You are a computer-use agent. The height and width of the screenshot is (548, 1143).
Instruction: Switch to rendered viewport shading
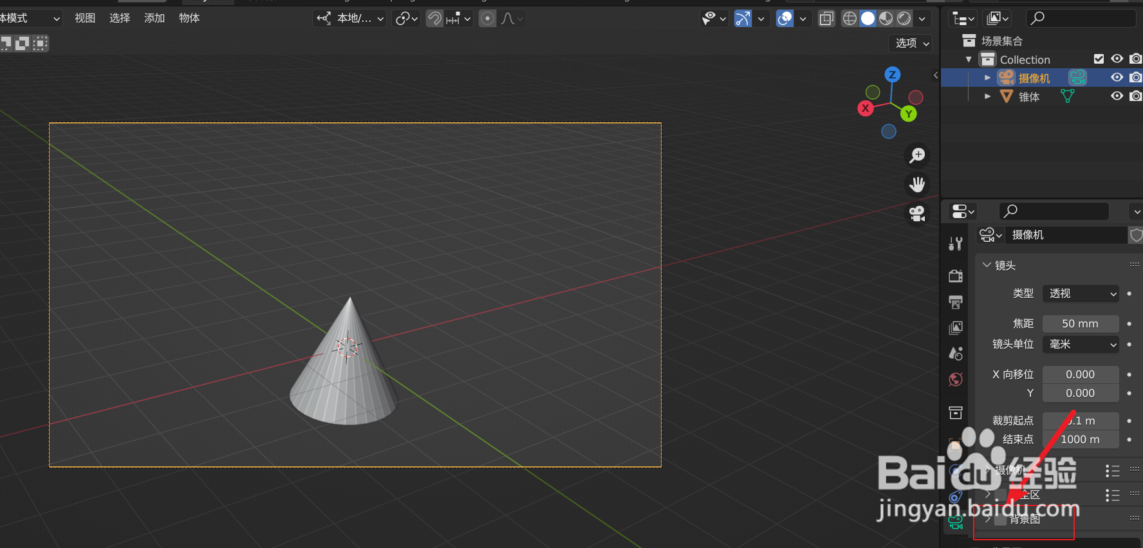(904, 19)
